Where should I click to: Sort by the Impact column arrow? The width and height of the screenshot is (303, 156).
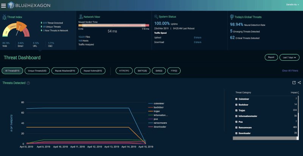click(298, 93)
